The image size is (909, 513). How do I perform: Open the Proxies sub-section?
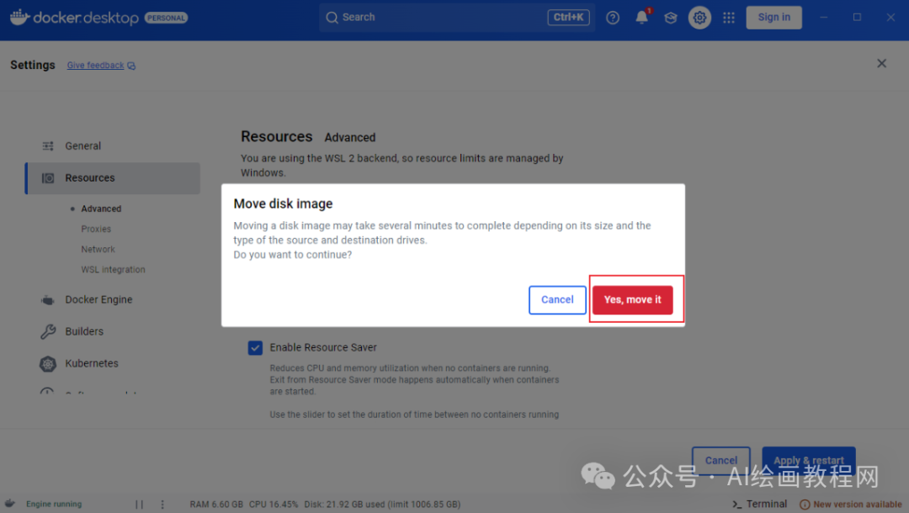coord(96,229)
